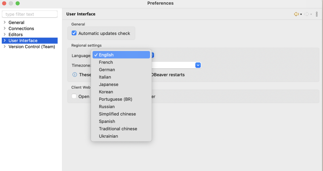The width and height of the screenshot is (323, 171).
Task: Click the info icon beside restart notice
Action: (x=74, y=75)
